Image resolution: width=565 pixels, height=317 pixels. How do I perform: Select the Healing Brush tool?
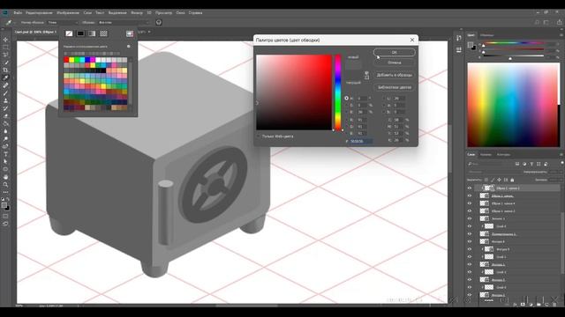click(5, 85)
